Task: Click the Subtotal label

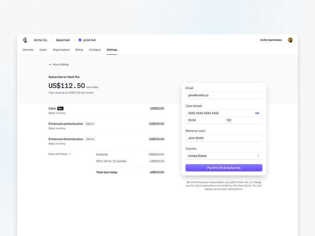Action: pyautogui.click(x=102, y=154)
